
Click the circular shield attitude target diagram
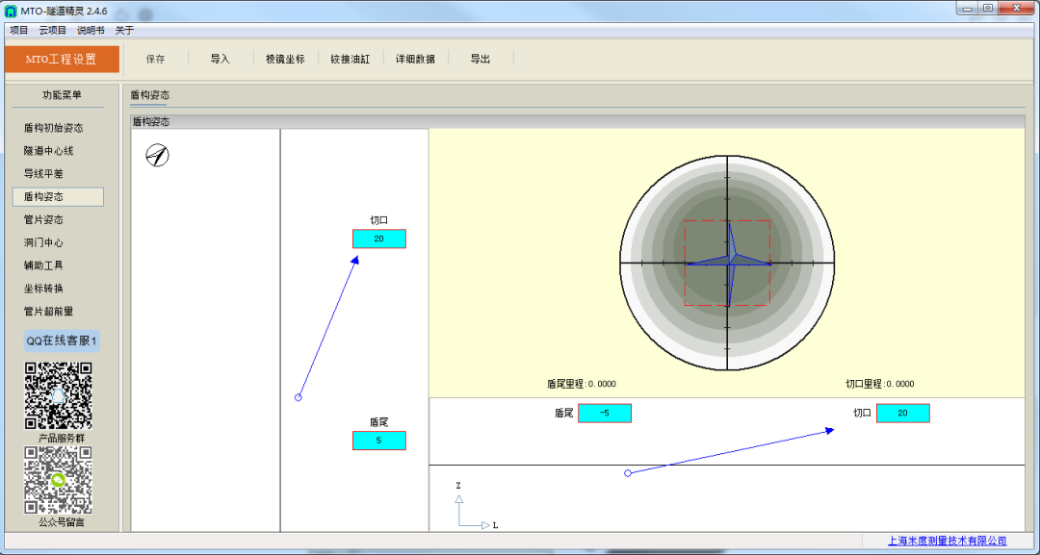(726, 263)
